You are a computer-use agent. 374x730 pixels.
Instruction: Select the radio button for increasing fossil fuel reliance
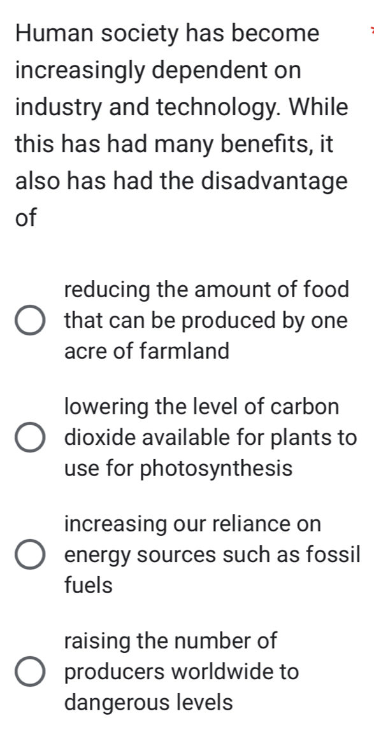29,555
